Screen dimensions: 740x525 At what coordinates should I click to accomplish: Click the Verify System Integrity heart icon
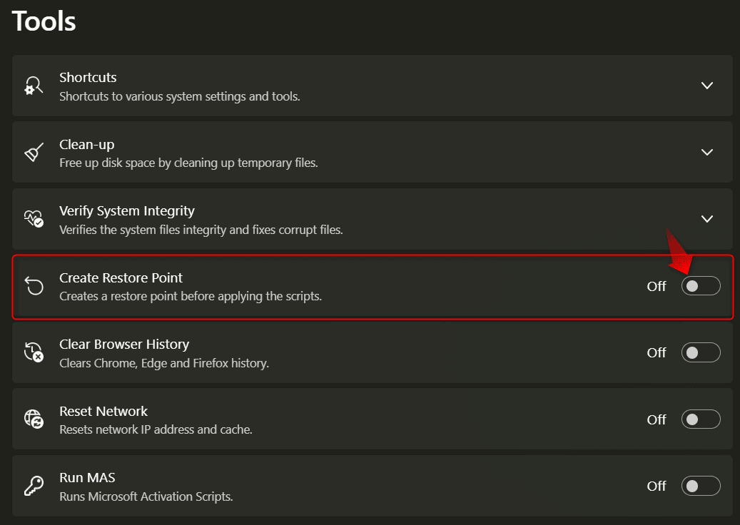click(34, 219)
